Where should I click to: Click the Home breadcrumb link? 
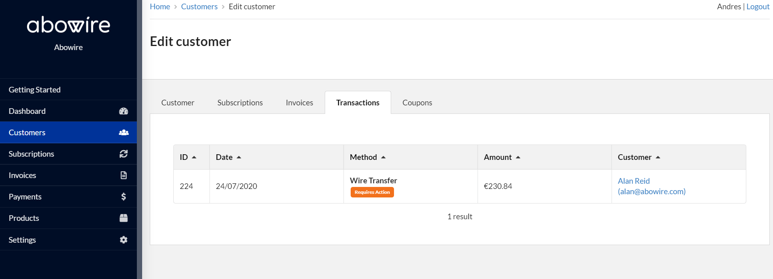coord(160,6)
